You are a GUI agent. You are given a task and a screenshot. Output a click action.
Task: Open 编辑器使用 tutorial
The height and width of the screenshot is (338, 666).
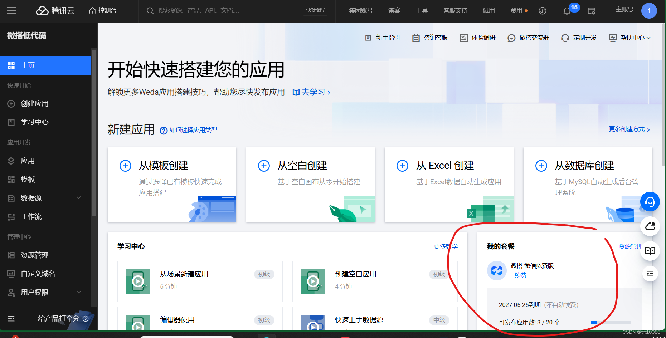pyautogui.click(x=200, y=318)
